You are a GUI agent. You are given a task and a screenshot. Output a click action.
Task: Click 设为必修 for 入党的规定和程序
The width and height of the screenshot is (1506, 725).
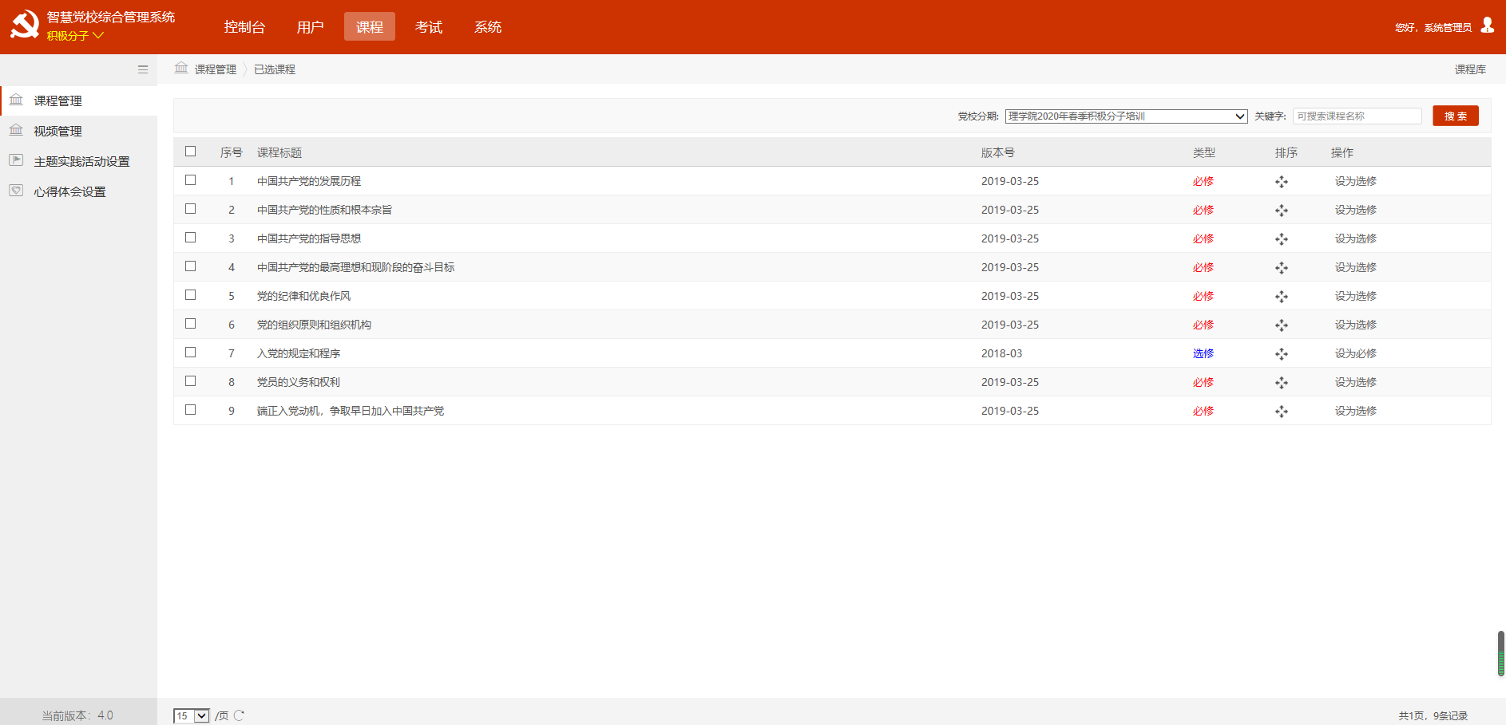coord(1355,354)
